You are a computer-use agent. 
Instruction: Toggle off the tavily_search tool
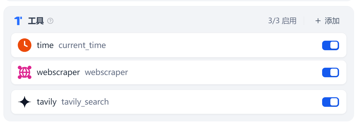pyautogui.click(x=330, y=102)
